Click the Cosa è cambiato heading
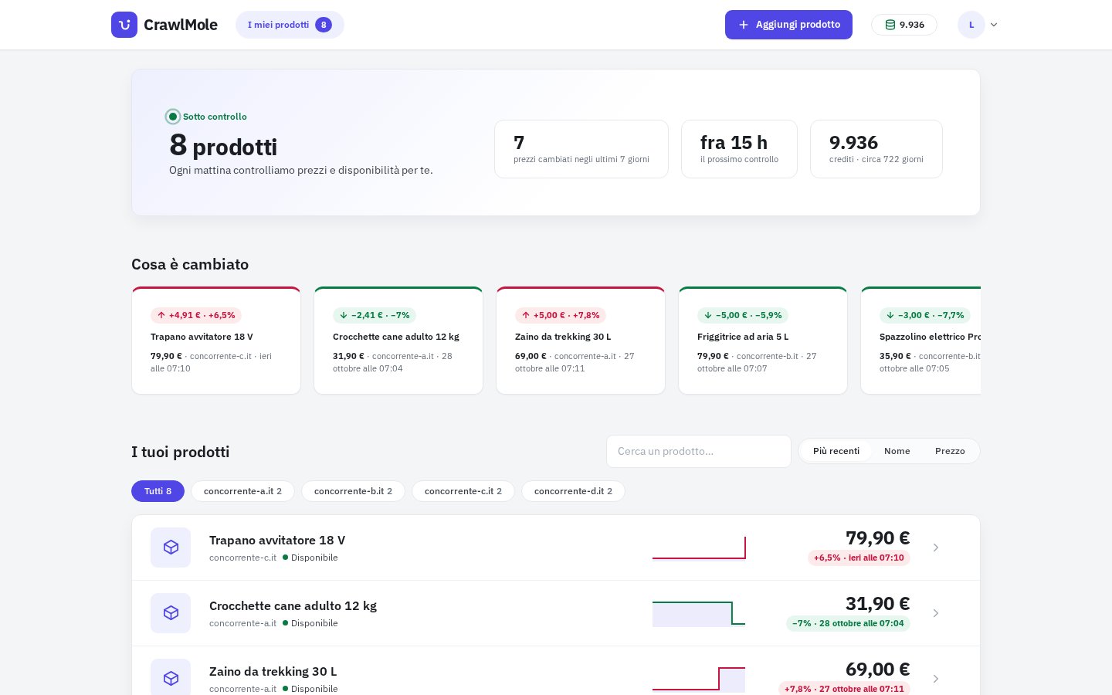This screenshot has height=695, width=1112. coord(190,264)
